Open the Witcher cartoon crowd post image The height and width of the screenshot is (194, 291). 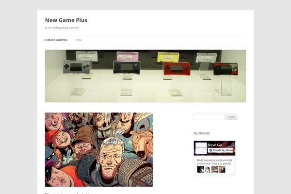99,149
